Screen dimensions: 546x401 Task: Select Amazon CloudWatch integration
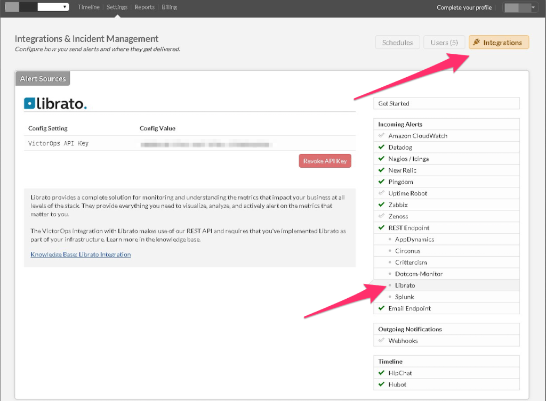[x=417, y=136]
